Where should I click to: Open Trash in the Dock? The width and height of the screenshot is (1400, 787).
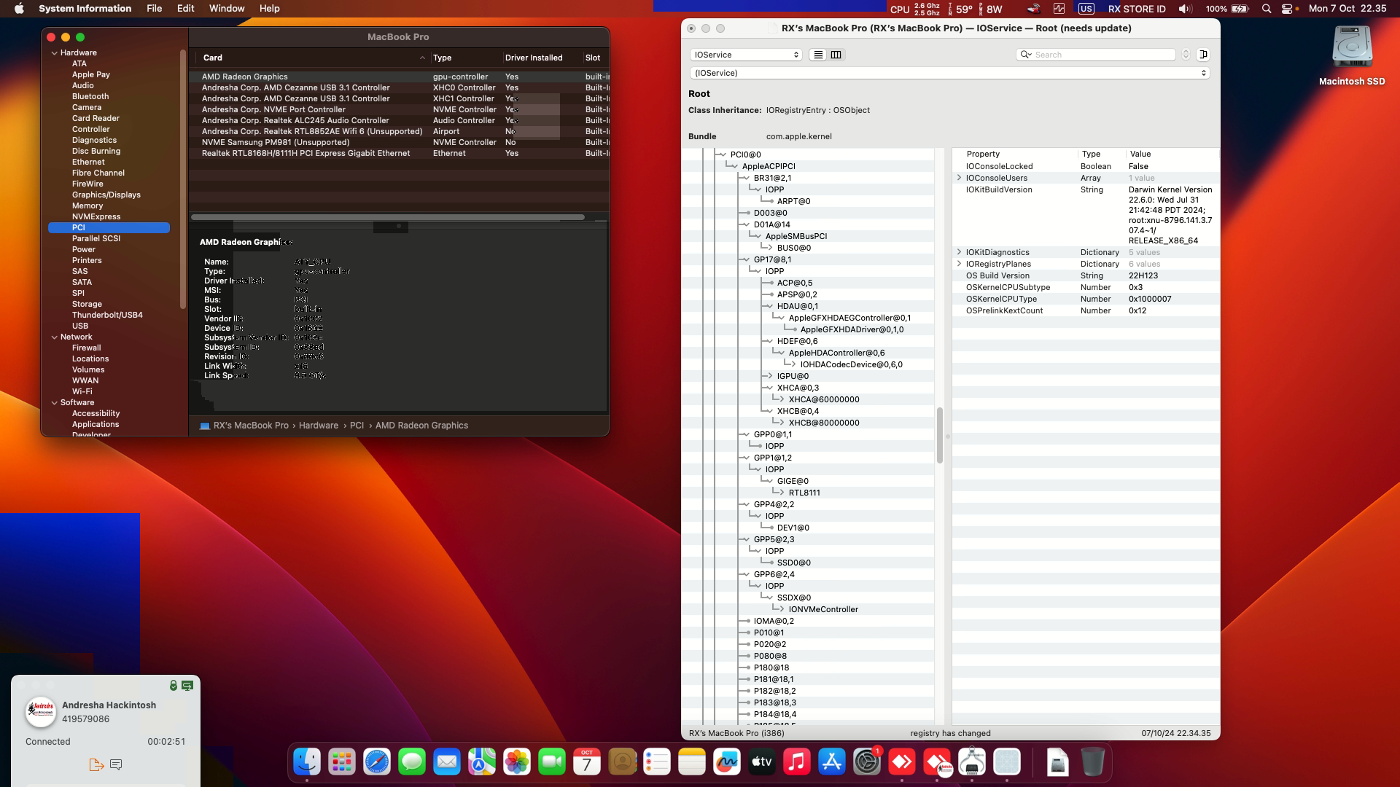point(1092,762)
